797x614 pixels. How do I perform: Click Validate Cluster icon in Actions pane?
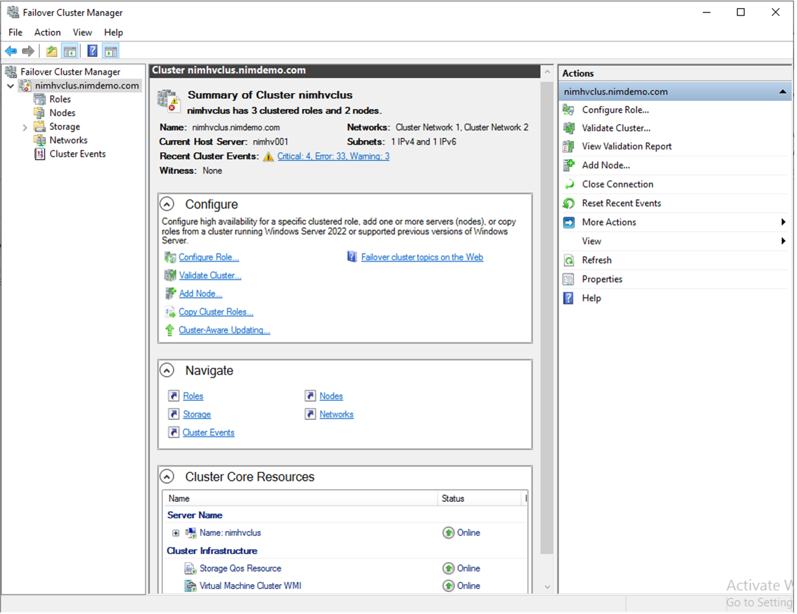(569, 128)
